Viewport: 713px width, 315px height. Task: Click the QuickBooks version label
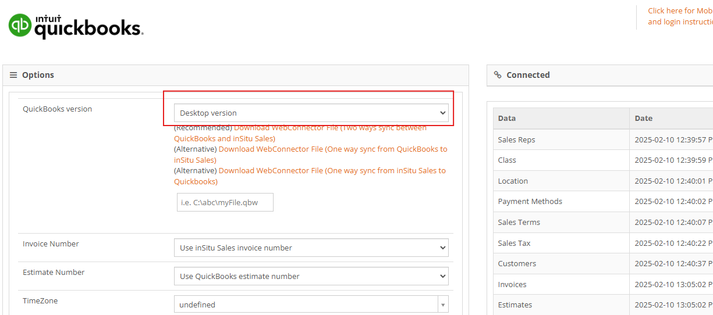(x=57, y=109)
